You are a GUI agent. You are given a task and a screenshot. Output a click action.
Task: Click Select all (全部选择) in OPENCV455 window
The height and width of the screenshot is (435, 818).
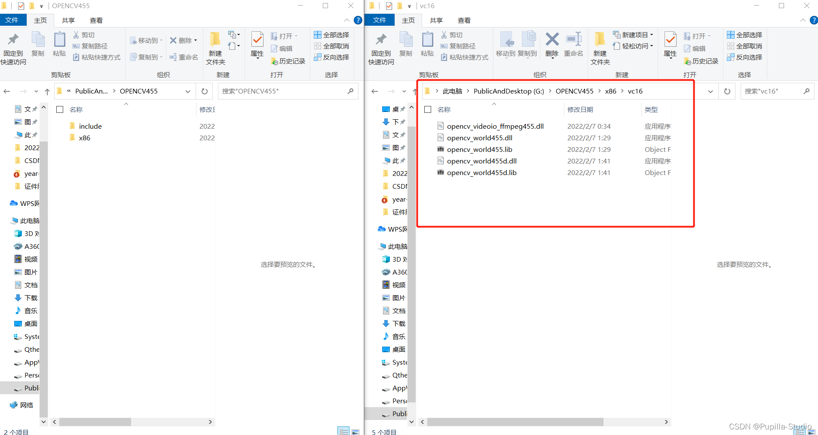coord(331,35)
